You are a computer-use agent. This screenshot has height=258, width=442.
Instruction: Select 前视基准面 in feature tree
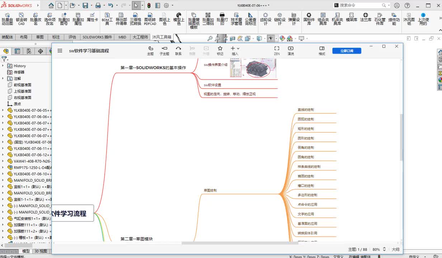22,85
